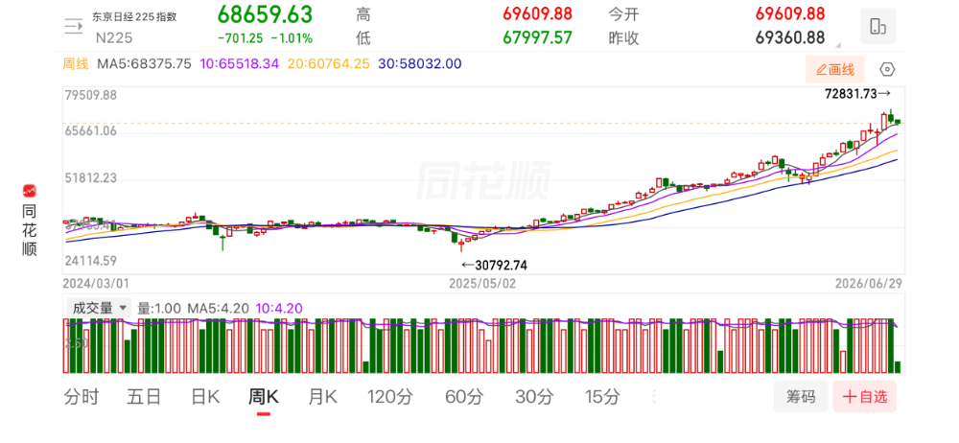Click the 同花顺 logo icon
The height and width of the screenshot is (443, 959).
(x=30, y=191)
